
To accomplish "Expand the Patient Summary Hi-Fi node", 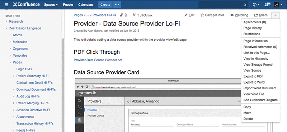I will coord(14,76).
